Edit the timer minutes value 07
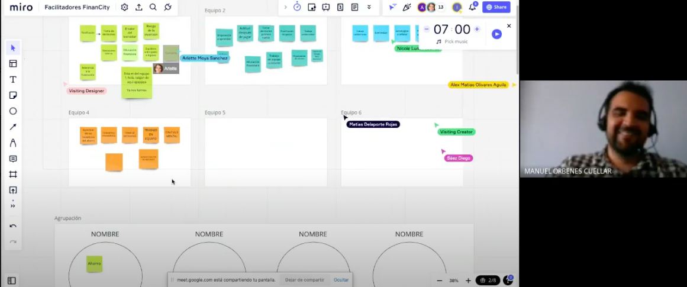Image resolution: width=687 pixels, height=287 pixels. pyautogui.click(x=441, y=30)
